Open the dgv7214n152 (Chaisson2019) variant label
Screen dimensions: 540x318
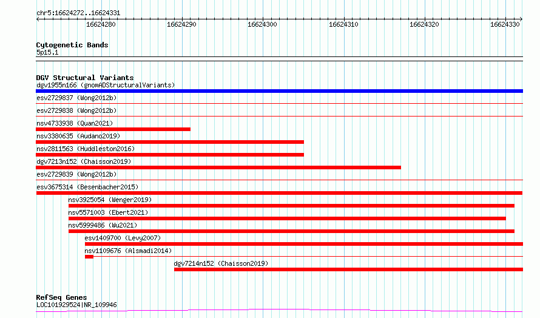tap(221, 263)
